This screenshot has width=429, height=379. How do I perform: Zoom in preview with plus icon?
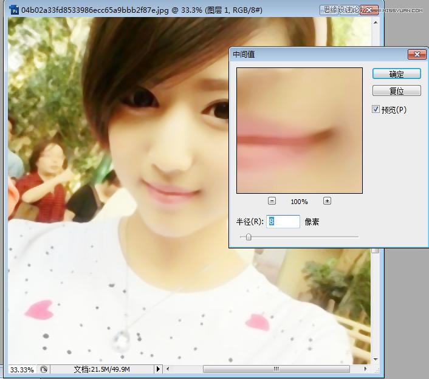pos(327,201)
